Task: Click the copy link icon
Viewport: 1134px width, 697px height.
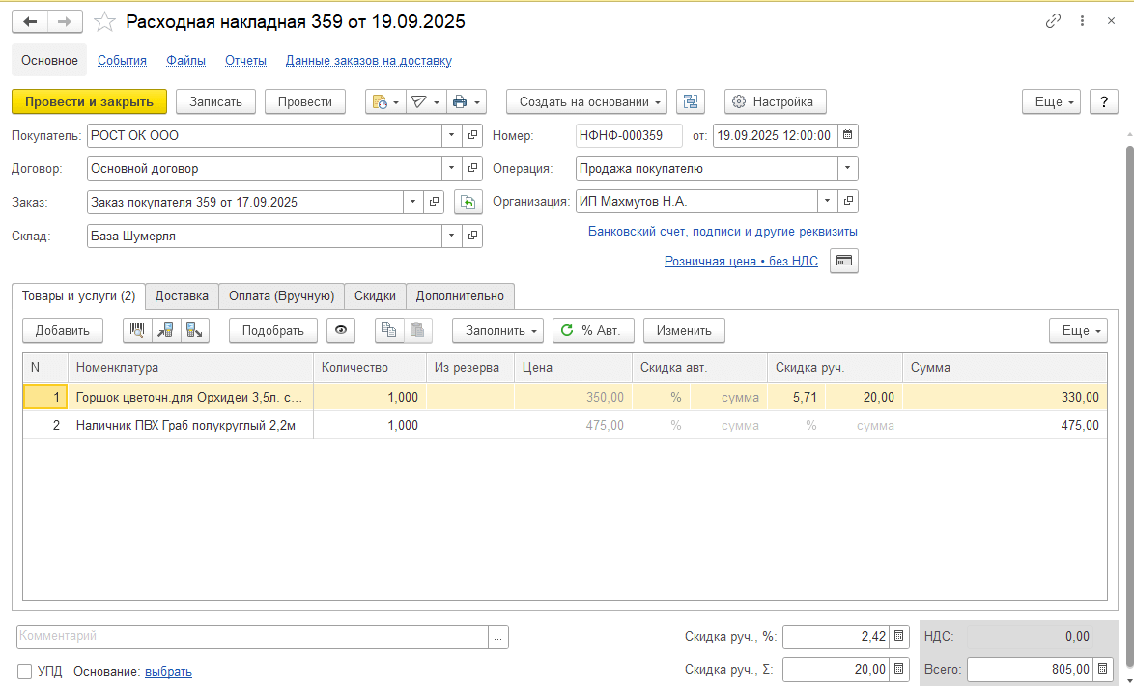Action: pos(1053,21)
